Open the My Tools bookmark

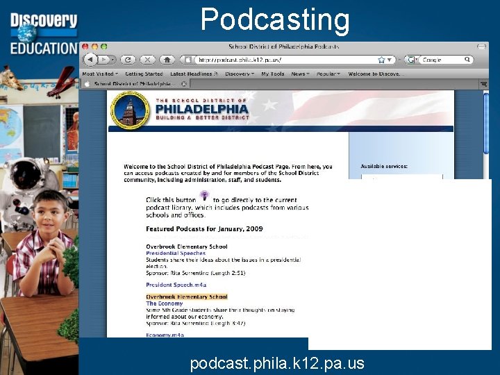pos(273,74)
